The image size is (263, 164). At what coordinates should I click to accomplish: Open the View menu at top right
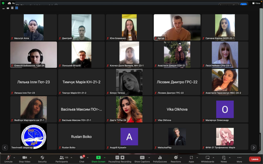(x=256, y=3)
